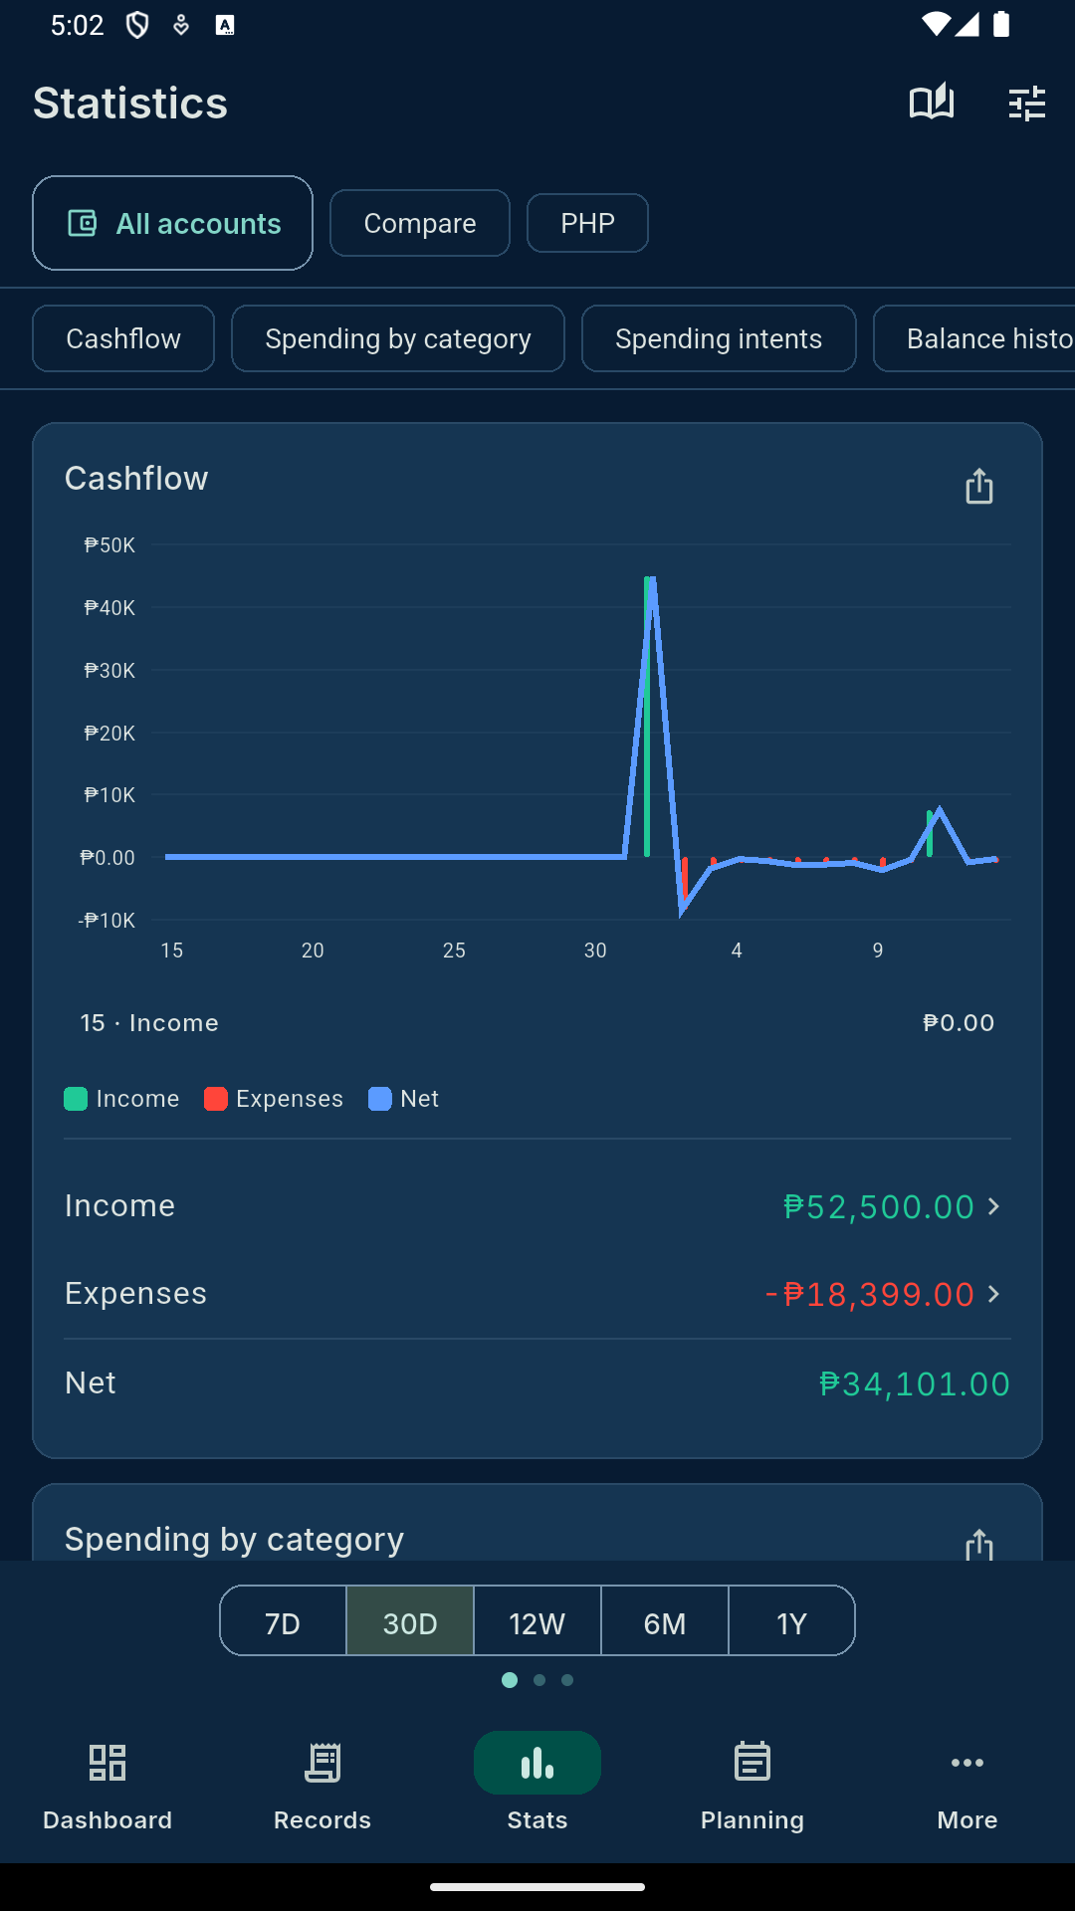The width and height of the screenshot is (1075, 1911).
Task: Expand the Income ₱52,500.00 details
Action: [537, 1206]
